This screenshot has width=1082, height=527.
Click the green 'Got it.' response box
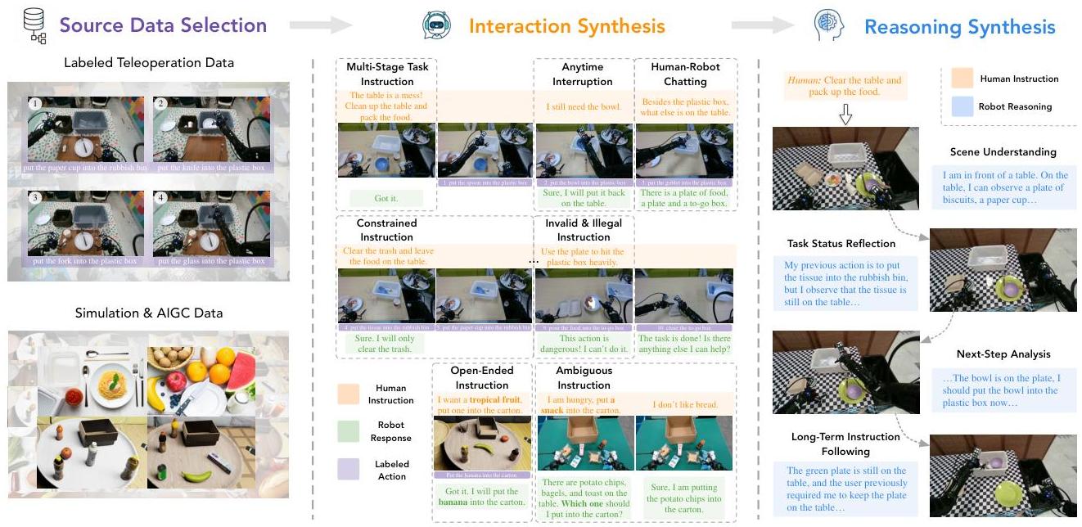point(385,198)
